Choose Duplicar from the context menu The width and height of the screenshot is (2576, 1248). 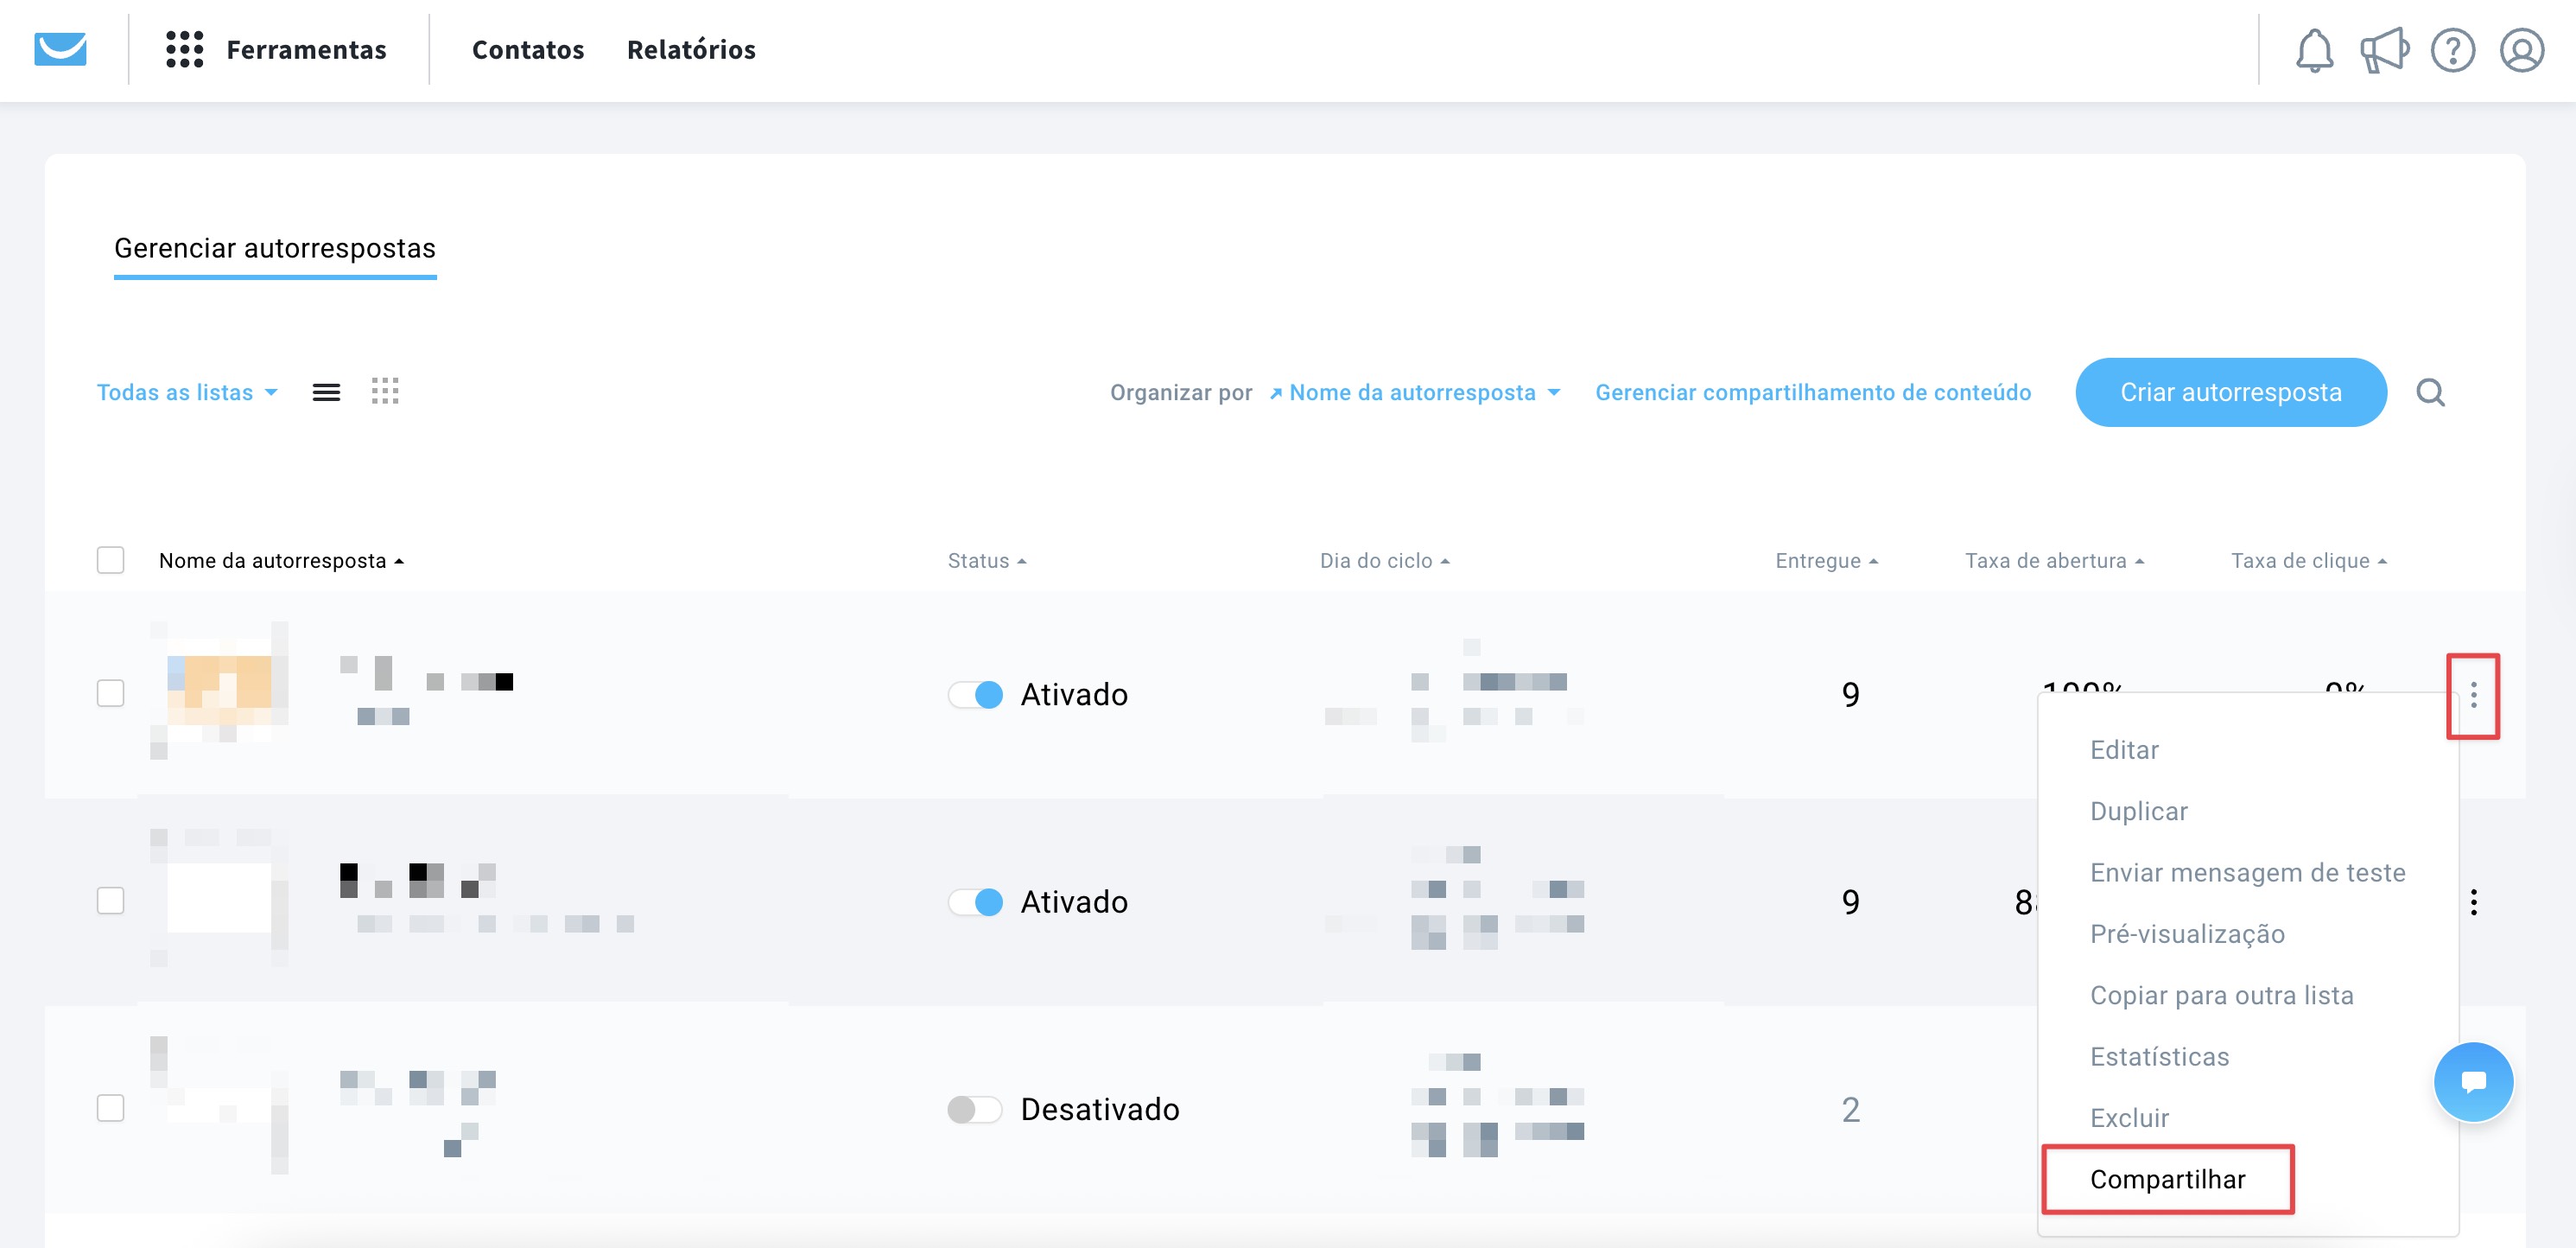point(2138,811)
